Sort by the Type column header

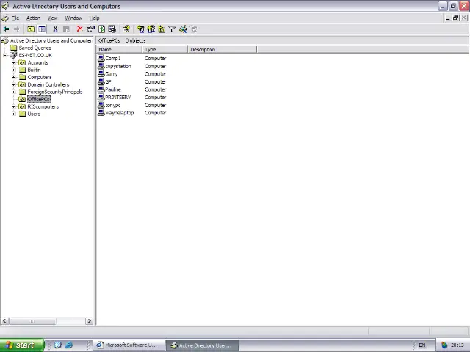coord(164,49)
